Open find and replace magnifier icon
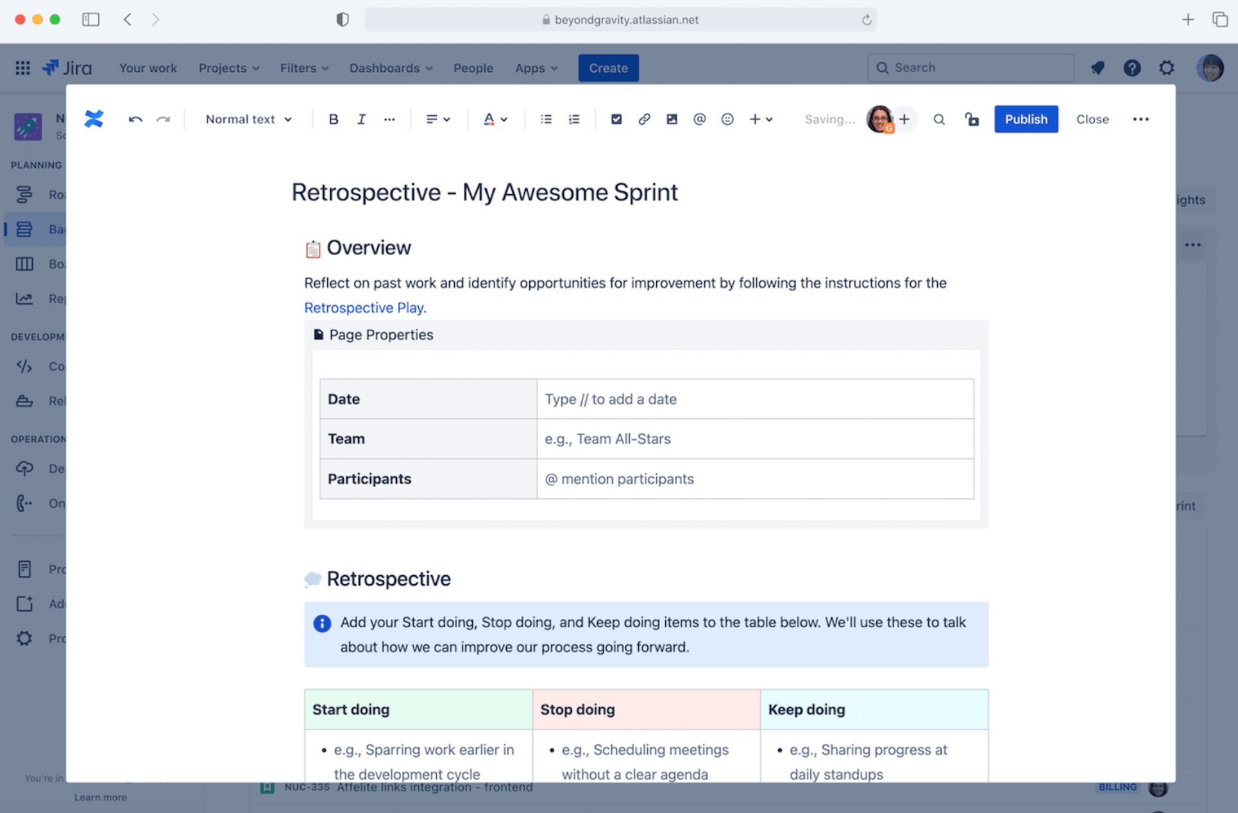Viewport: 1238px width, 813px height. 938,119
